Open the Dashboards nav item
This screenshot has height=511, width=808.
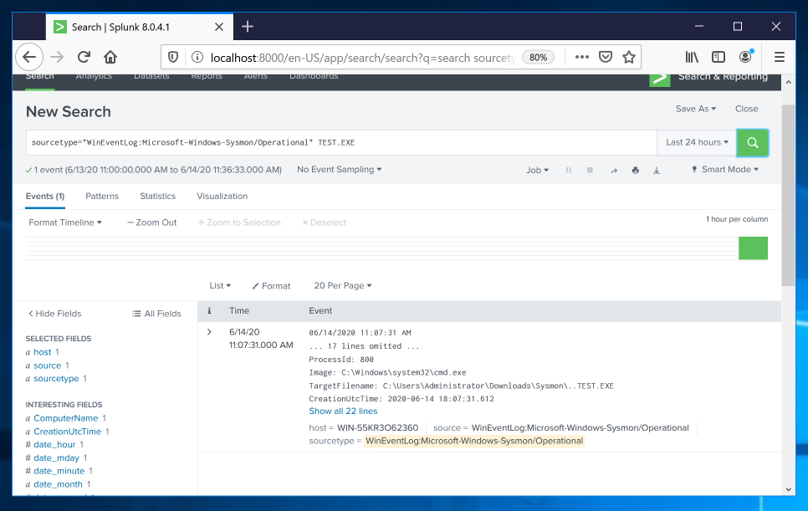314,77
